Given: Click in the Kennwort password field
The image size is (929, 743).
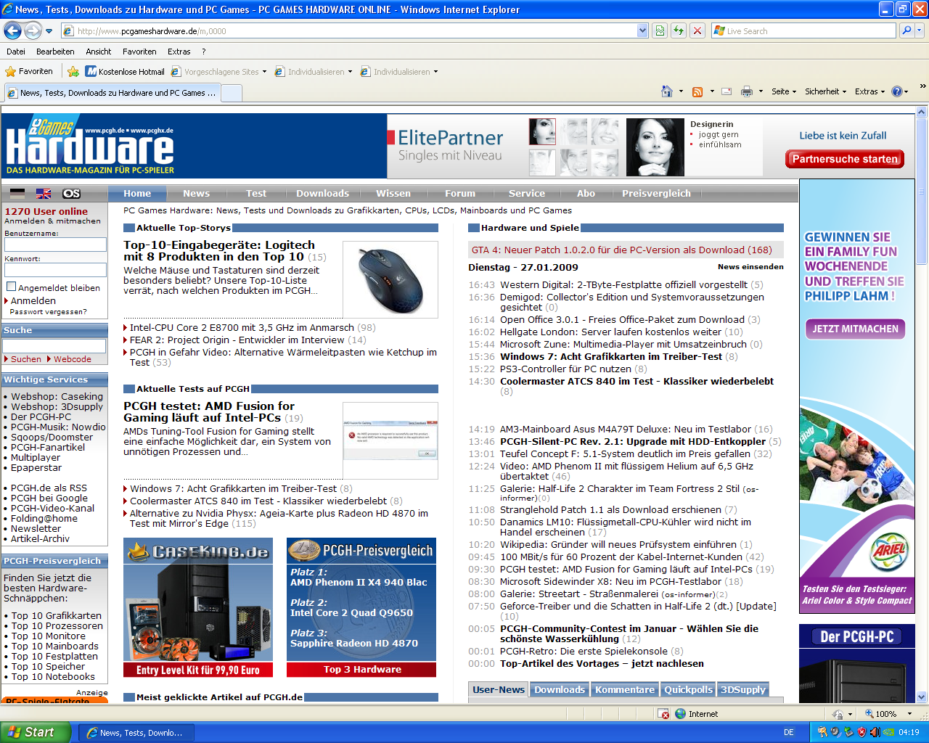Looking at the screenshot, I should [x=55, y=270].
